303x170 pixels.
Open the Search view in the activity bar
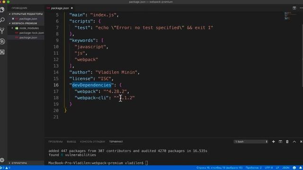pos(2,20)
